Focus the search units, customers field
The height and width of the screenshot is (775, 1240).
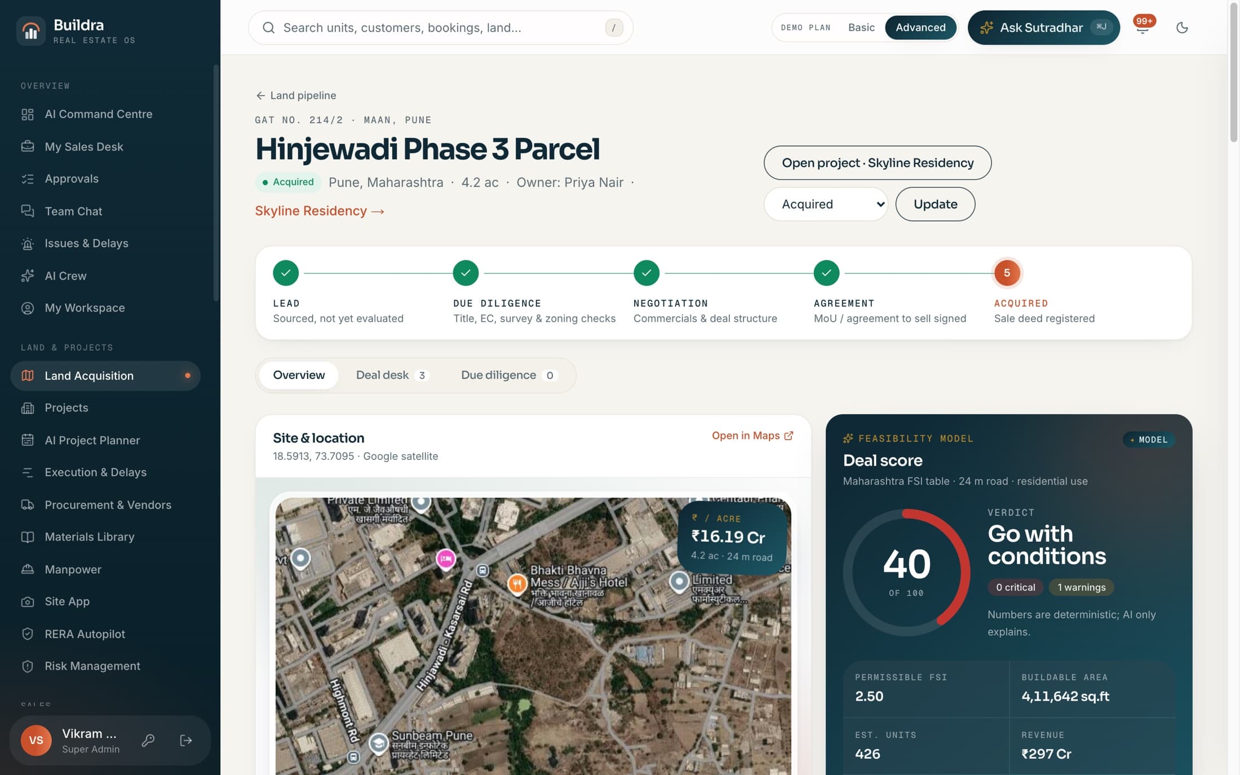pyautogui.click(x=441, y=28)
